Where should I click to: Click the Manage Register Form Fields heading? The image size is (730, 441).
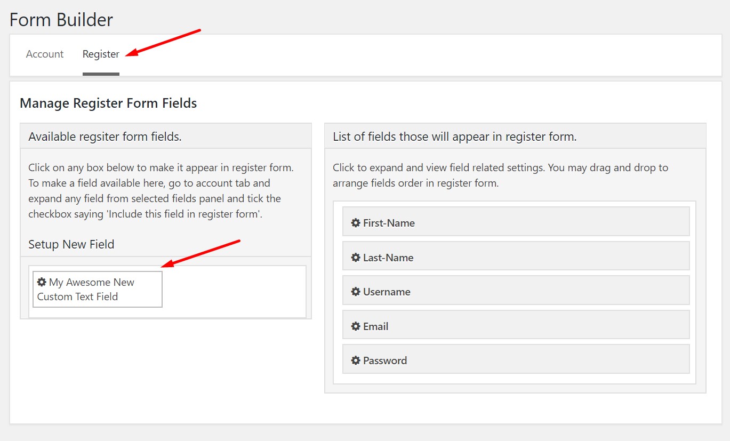click(x=108, y=103)
